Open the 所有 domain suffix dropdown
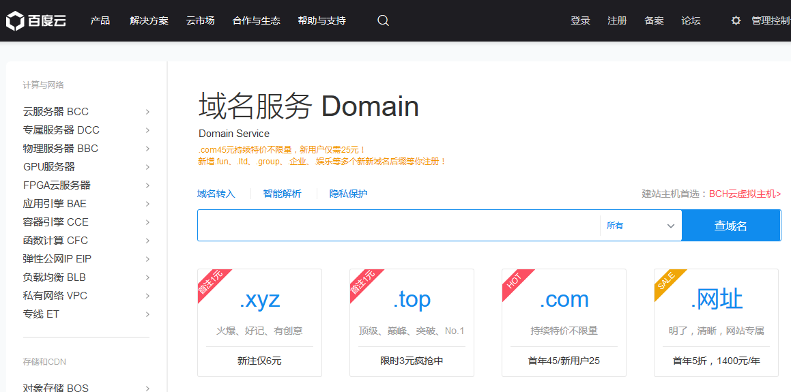The image size is (791, 392). click(x=641, y=225)
